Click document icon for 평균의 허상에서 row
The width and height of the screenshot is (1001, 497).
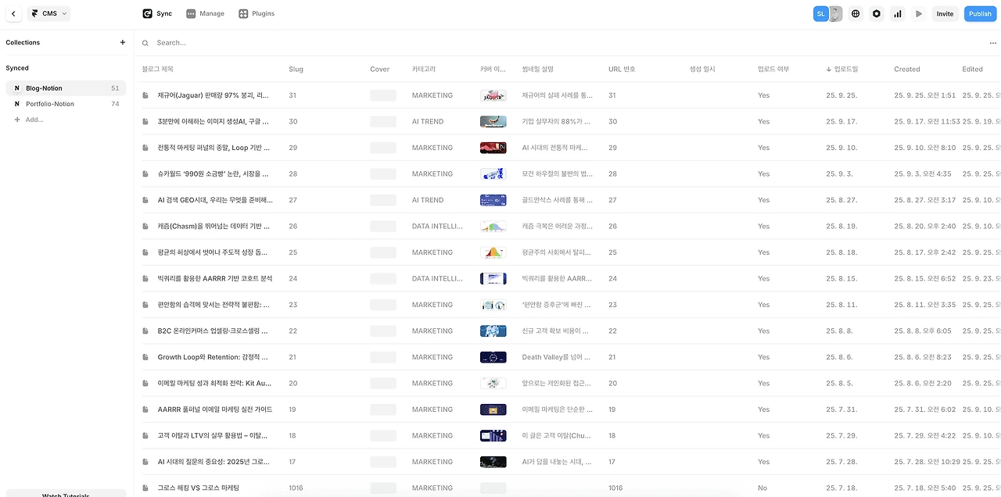tap(145, 252)
